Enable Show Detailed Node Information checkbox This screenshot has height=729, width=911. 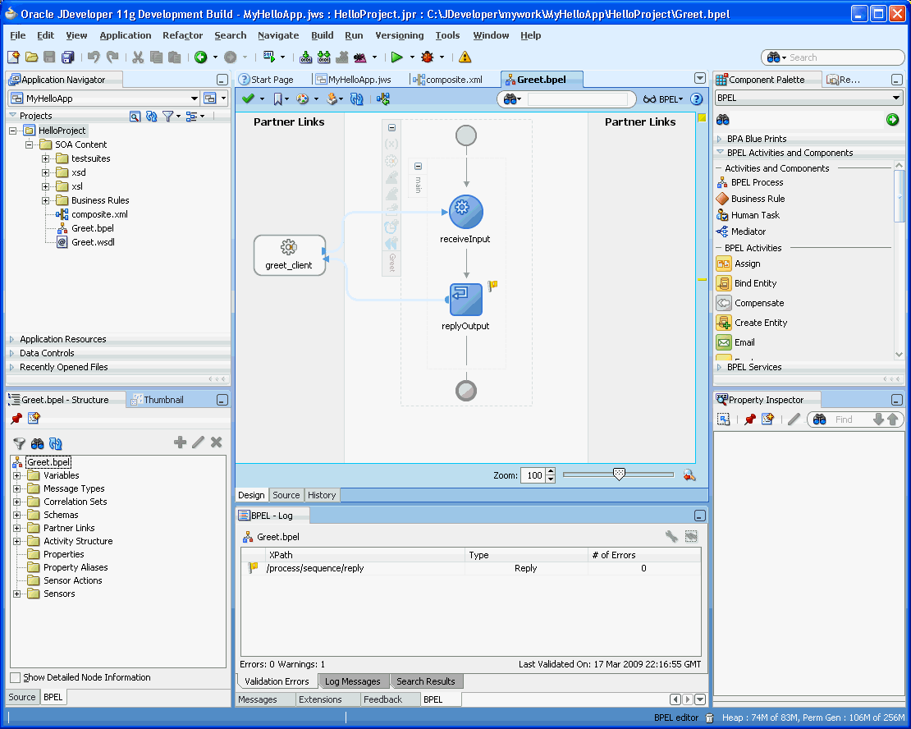(x=15, y=677)
